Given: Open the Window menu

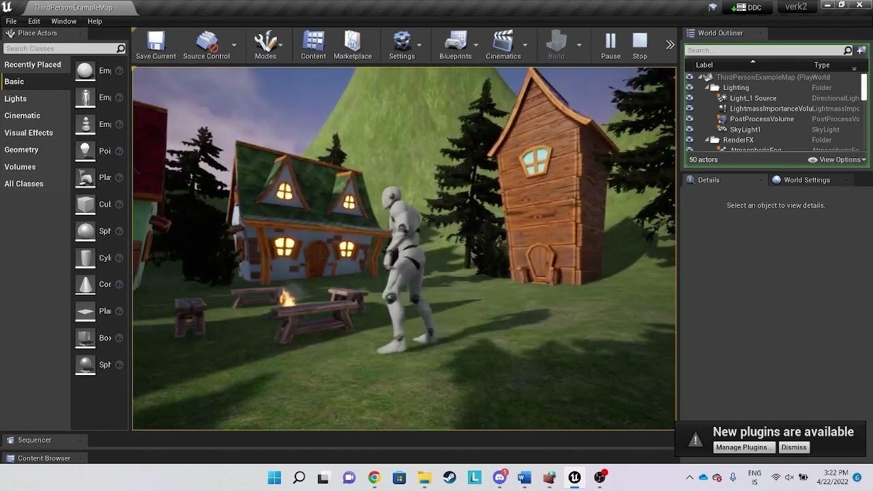Looking at the screenshot, I should pos(63,21).
